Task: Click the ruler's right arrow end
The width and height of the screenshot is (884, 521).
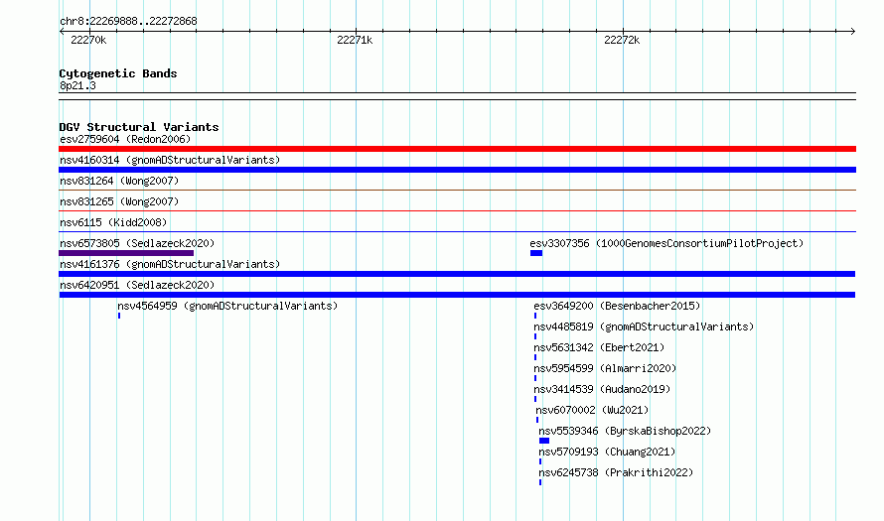Action: 853,31
